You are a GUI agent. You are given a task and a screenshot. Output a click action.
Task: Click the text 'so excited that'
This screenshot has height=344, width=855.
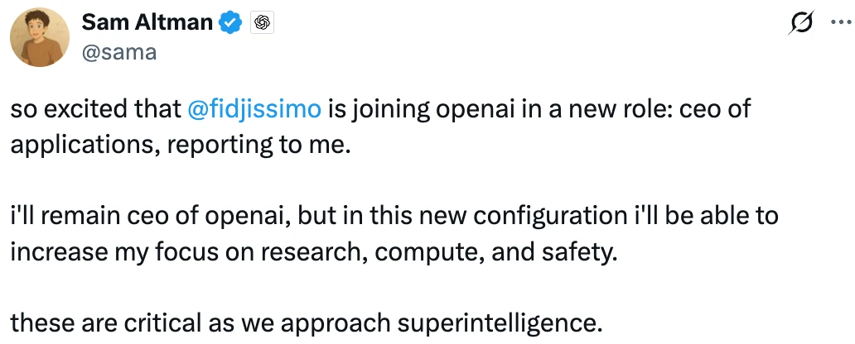95,109
